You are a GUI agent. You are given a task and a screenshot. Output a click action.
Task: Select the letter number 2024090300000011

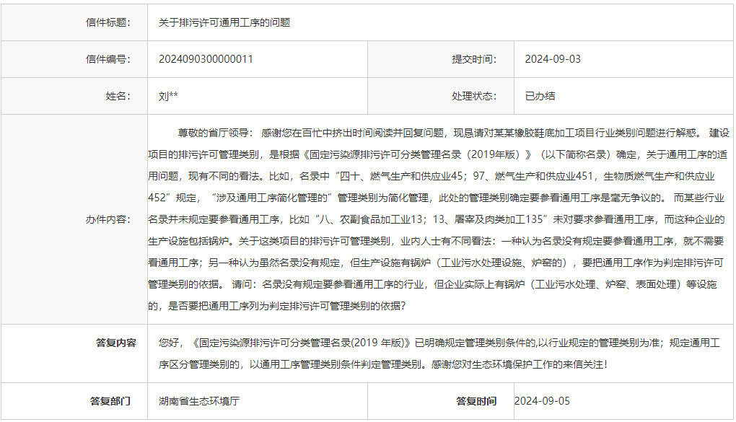pos(206,58)
